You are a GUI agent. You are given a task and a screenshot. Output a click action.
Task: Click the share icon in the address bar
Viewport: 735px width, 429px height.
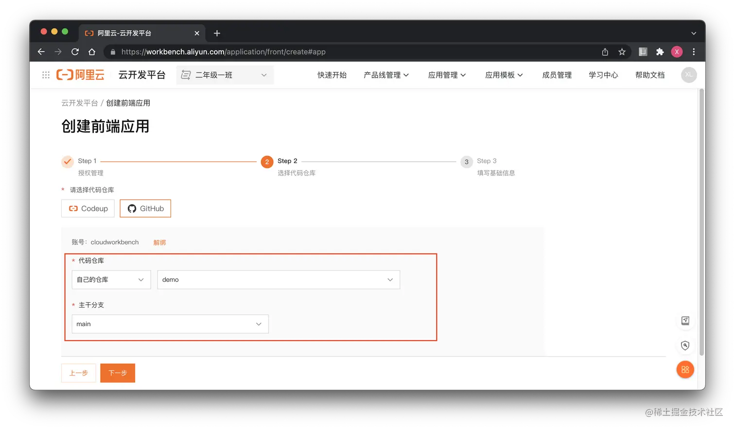(605, 51)
